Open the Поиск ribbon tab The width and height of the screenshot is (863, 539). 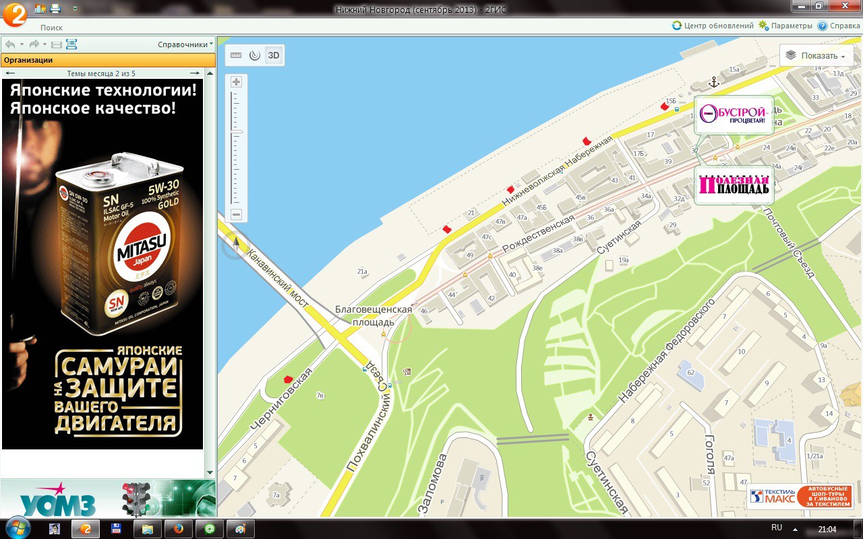pyautogui.click(x=51, y=28)
